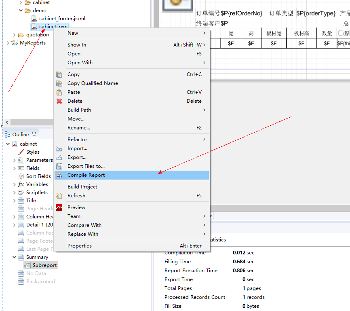Click the Parameters icon in Outline

(21, 160)
